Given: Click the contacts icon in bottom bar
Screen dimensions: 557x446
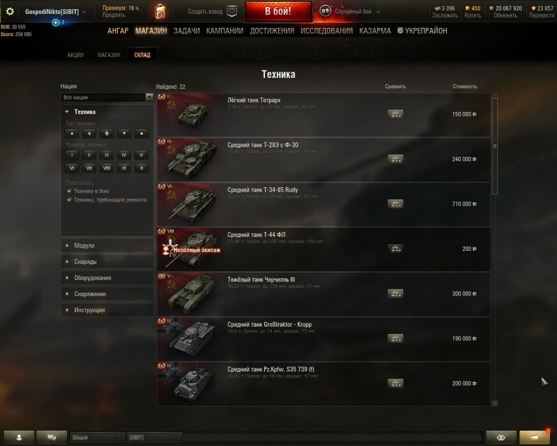Looking at the screenshot, I should pyautogui.click(x=501, y=437).
